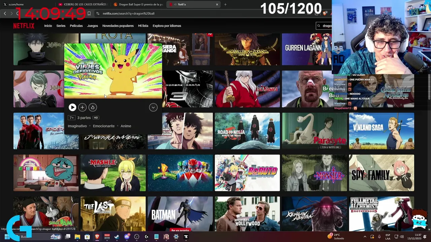Click the netflix.com address bar URL
Screen dimensions: 431x242
(129, 13)
